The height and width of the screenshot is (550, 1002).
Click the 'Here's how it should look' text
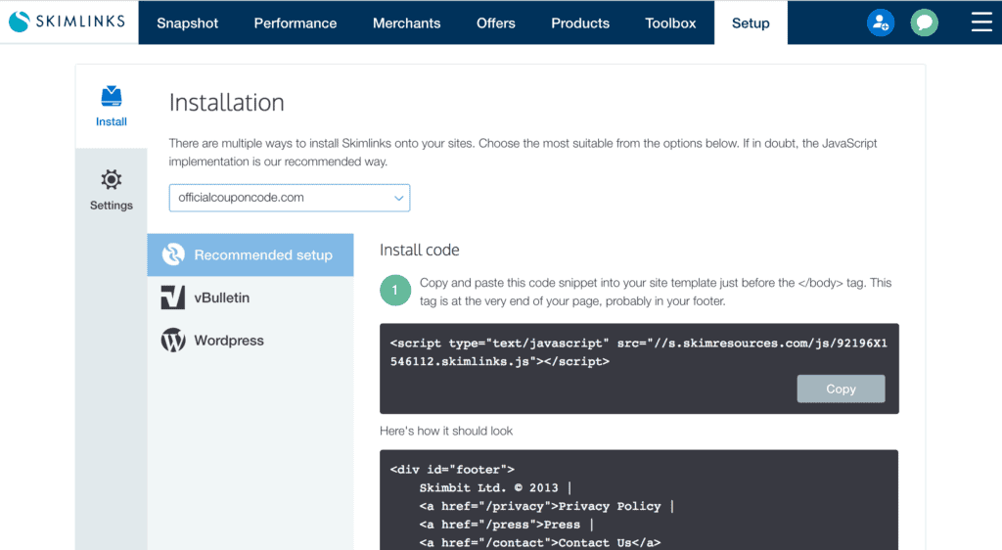click(446, 432)
